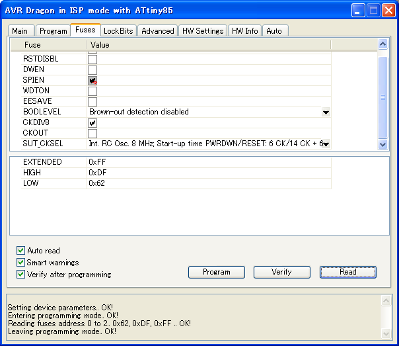Click the 'Reading fuses address 0 to 2' log line
The width and height of the screenshot is (399, 346).
pyautogui.click(x=99, y=324)
